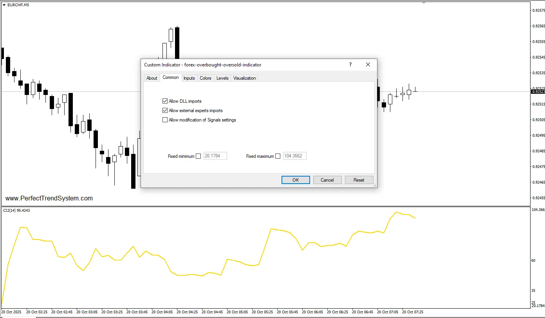Click the dialog help question mark
The image size is (545, 318).
tap(350, 65)
